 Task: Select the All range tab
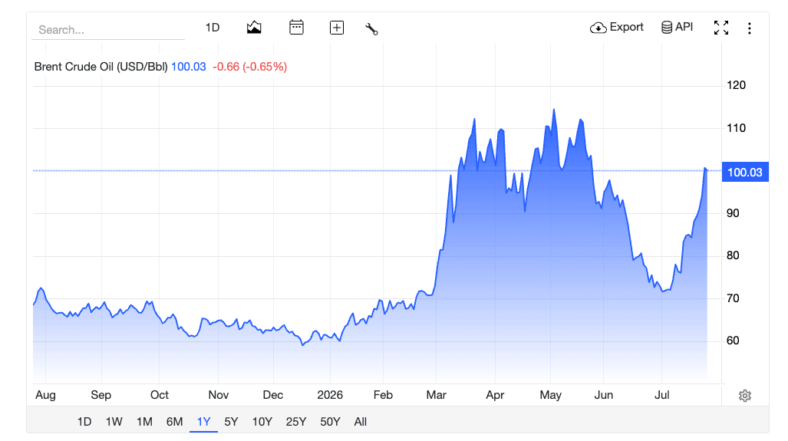(x=361, y=421)
